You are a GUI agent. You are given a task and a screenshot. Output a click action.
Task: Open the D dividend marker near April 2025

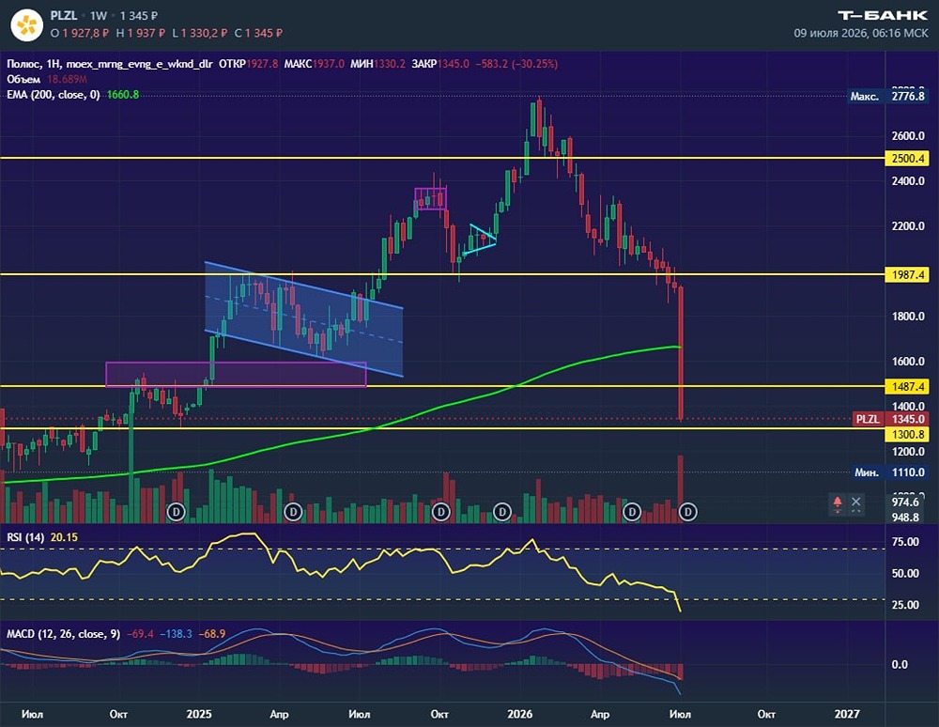(x=293, y=512)
